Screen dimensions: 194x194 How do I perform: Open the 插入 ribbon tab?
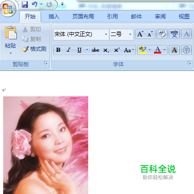click(54, 16)
